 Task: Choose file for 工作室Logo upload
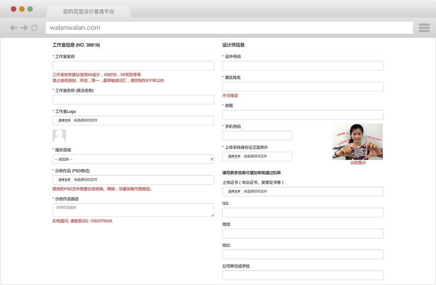[x=64, y=120]
